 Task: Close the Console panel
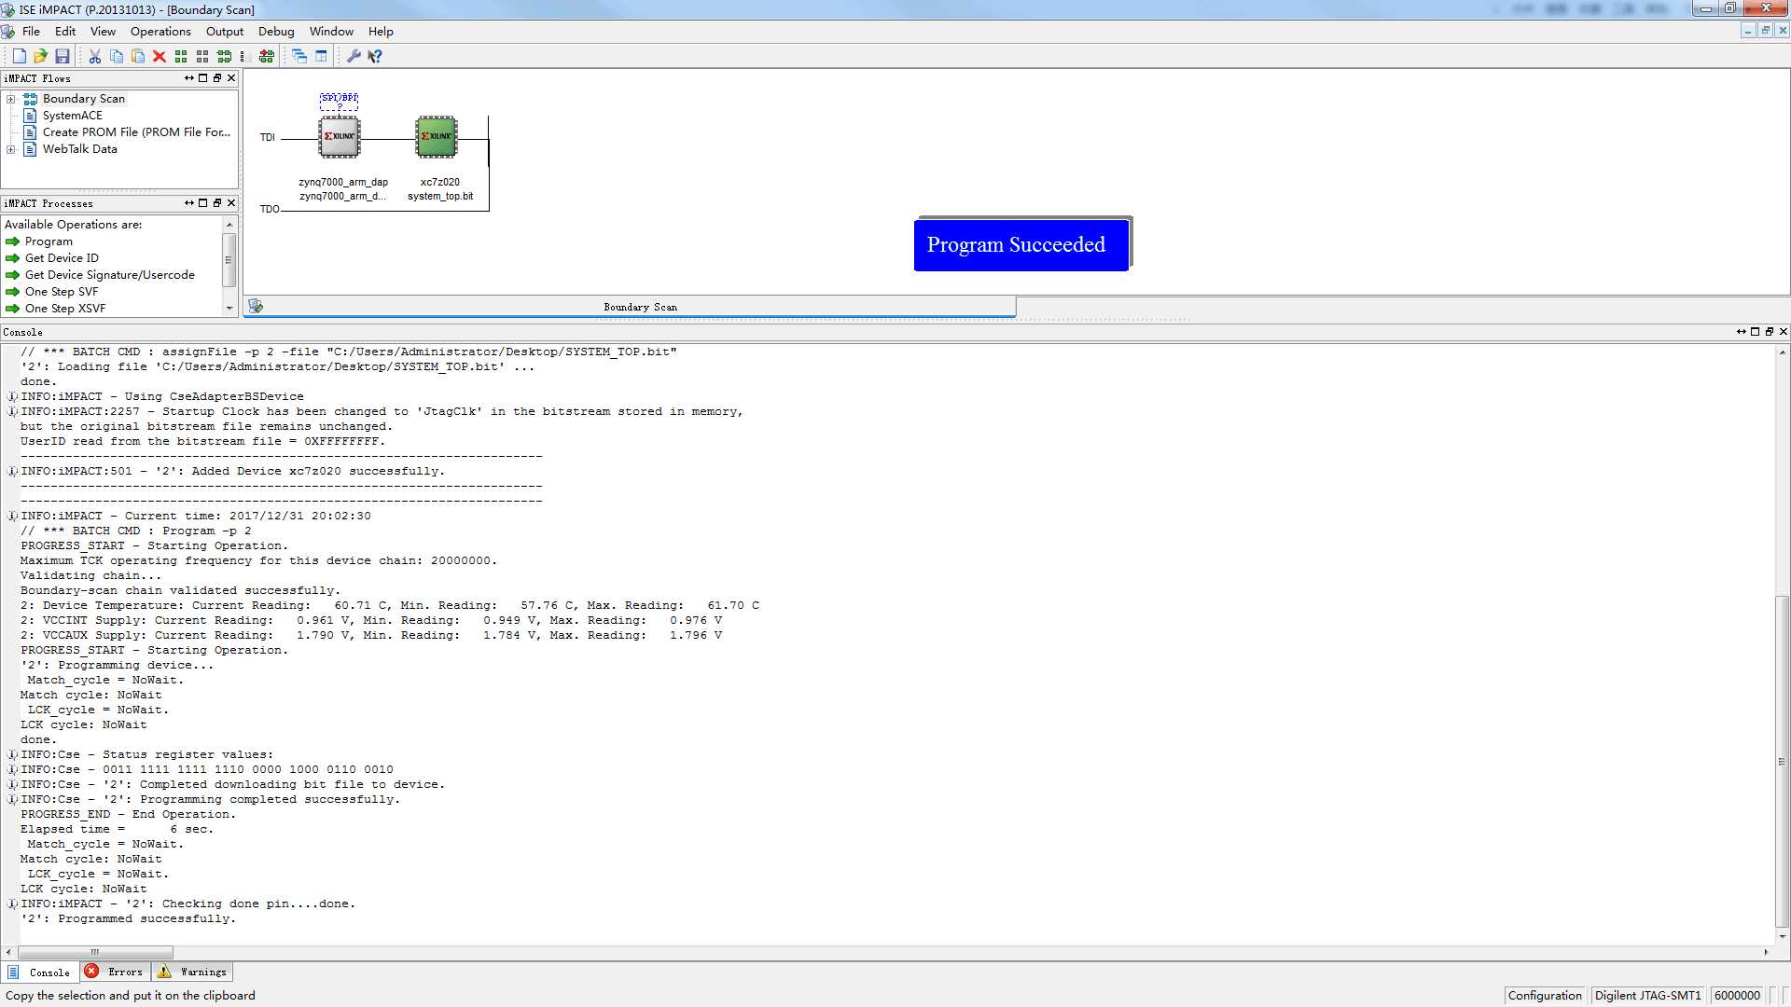(x=1784, y=332)
